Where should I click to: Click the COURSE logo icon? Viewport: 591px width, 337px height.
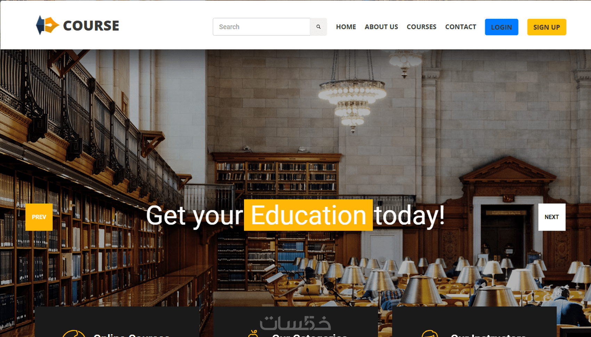(47, 25)
